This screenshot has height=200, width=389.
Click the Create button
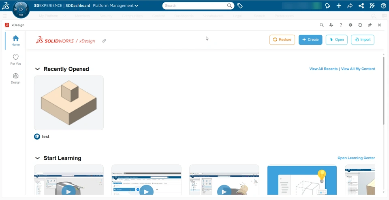pos(310,40)
